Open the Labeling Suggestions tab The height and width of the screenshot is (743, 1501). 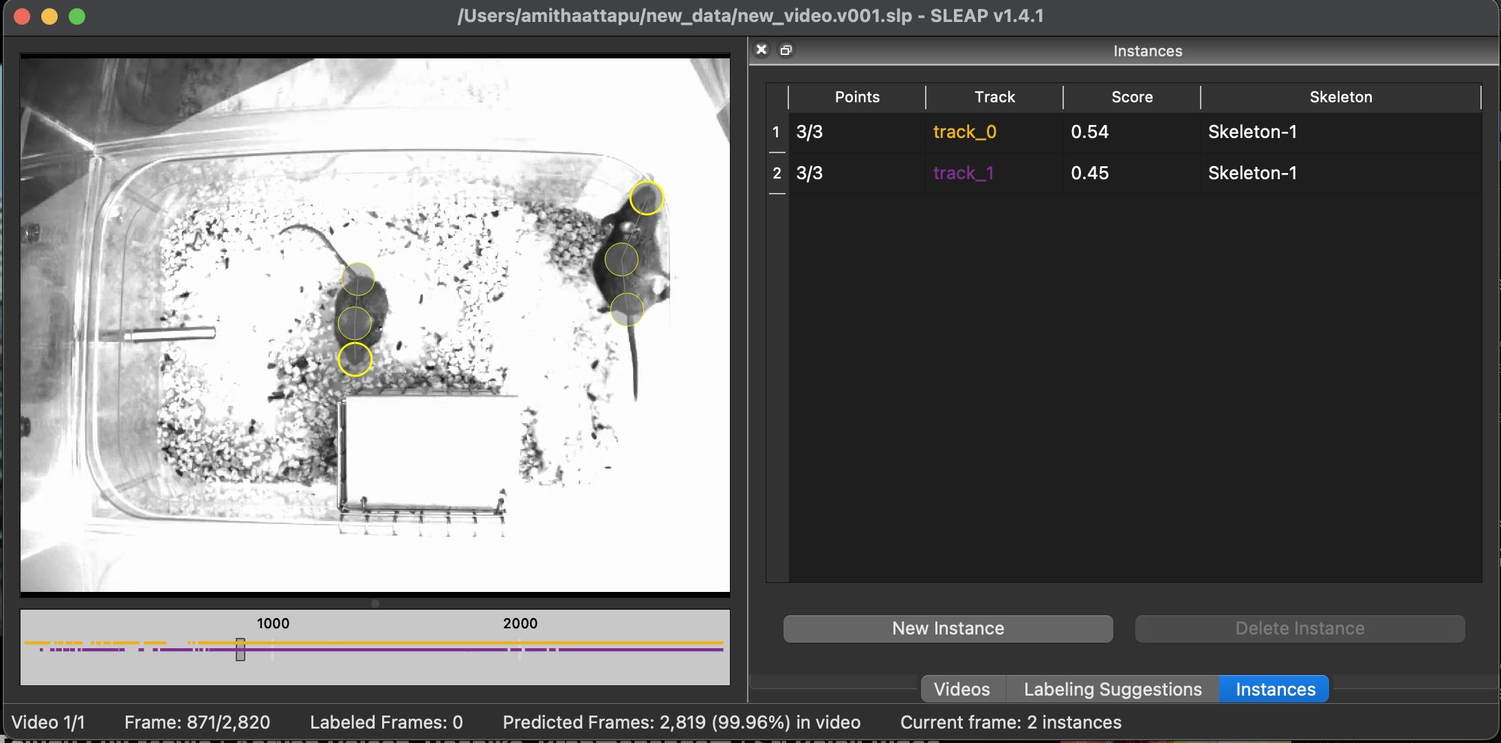(1112, 689)
